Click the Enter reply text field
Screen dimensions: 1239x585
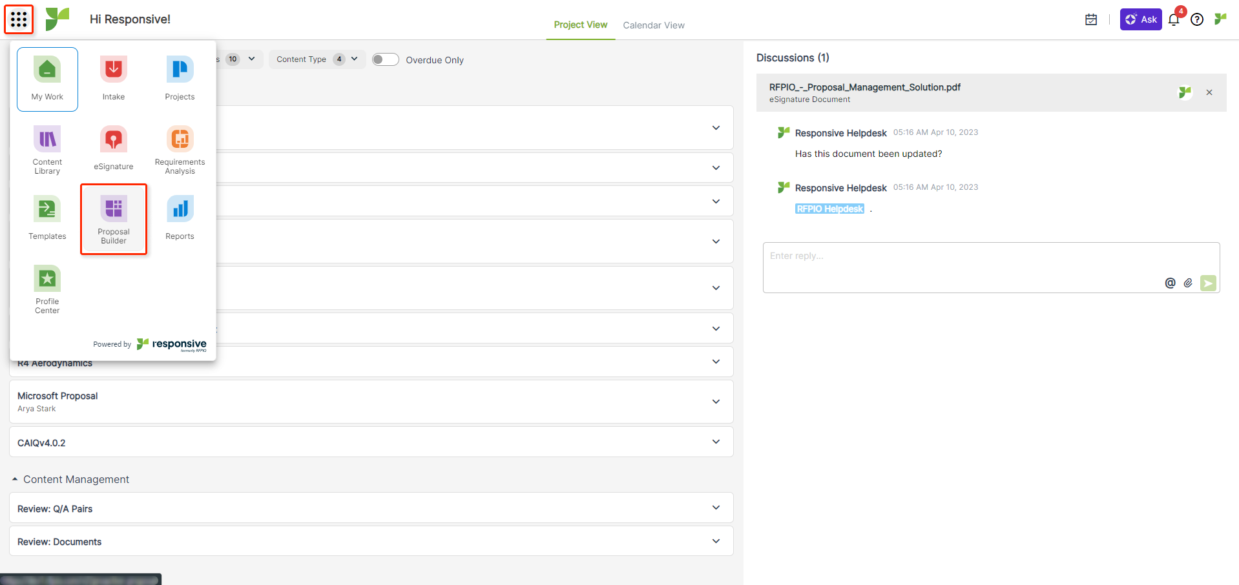pos(991,267)
